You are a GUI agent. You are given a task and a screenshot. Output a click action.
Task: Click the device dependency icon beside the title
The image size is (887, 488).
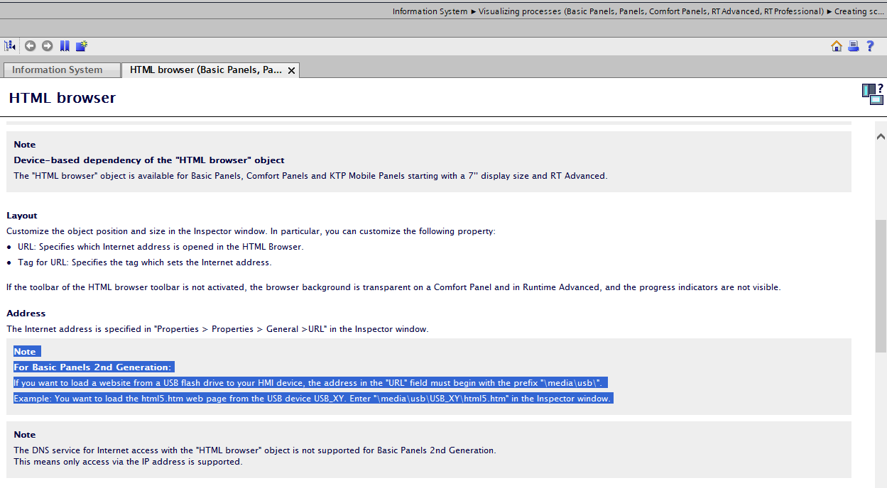pyautogui.click(x=873, y=94)
